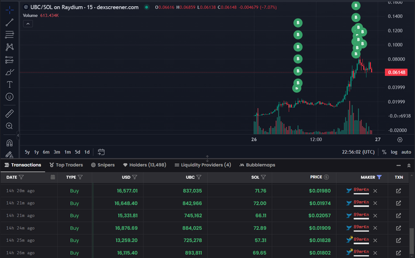Screen dimensions: 415x258
Task: Expand the transactions panel with double chevron
Action: [x=409, y=166]
